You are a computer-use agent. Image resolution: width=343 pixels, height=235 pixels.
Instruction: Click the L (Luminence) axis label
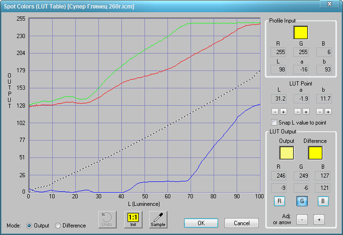(144, 204)
